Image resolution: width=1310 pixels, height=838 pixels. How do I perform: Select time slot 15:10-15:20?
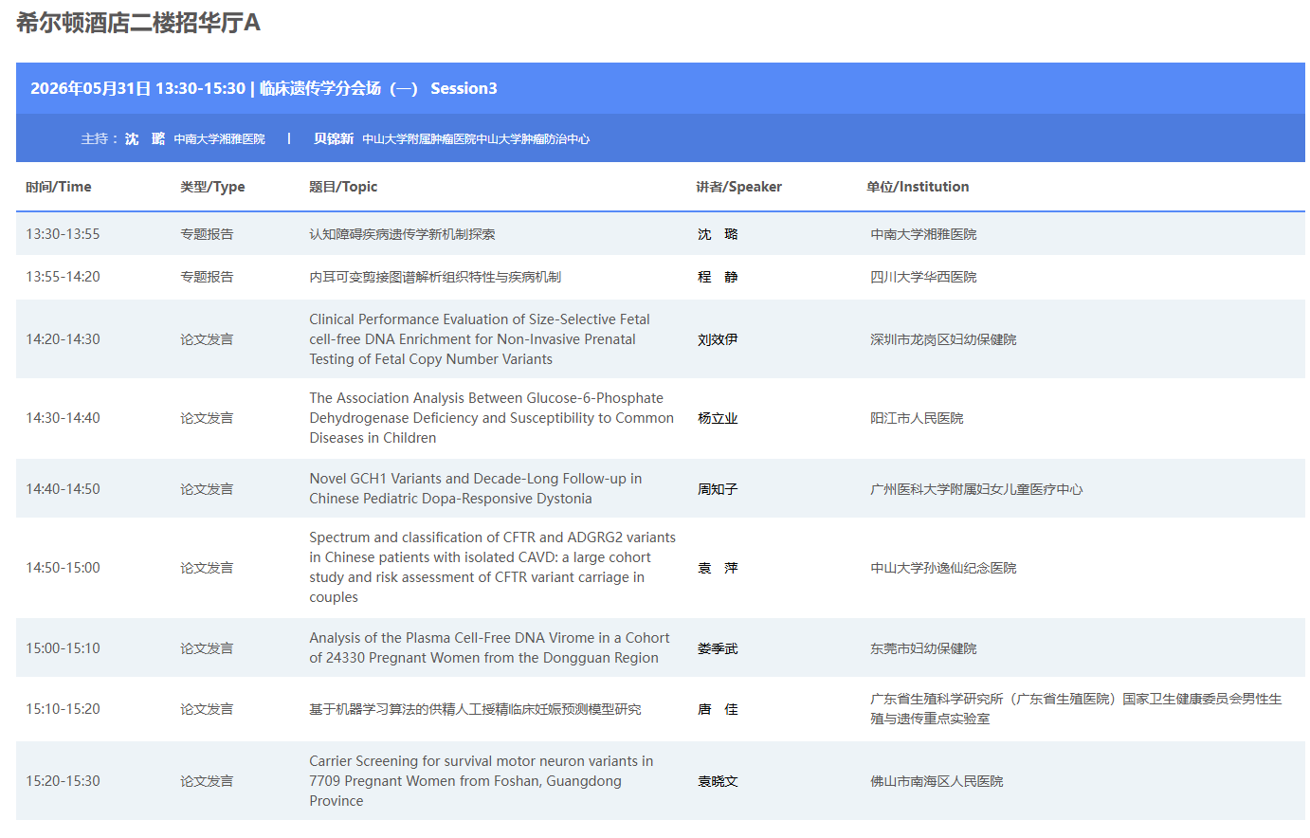[63, 709]
